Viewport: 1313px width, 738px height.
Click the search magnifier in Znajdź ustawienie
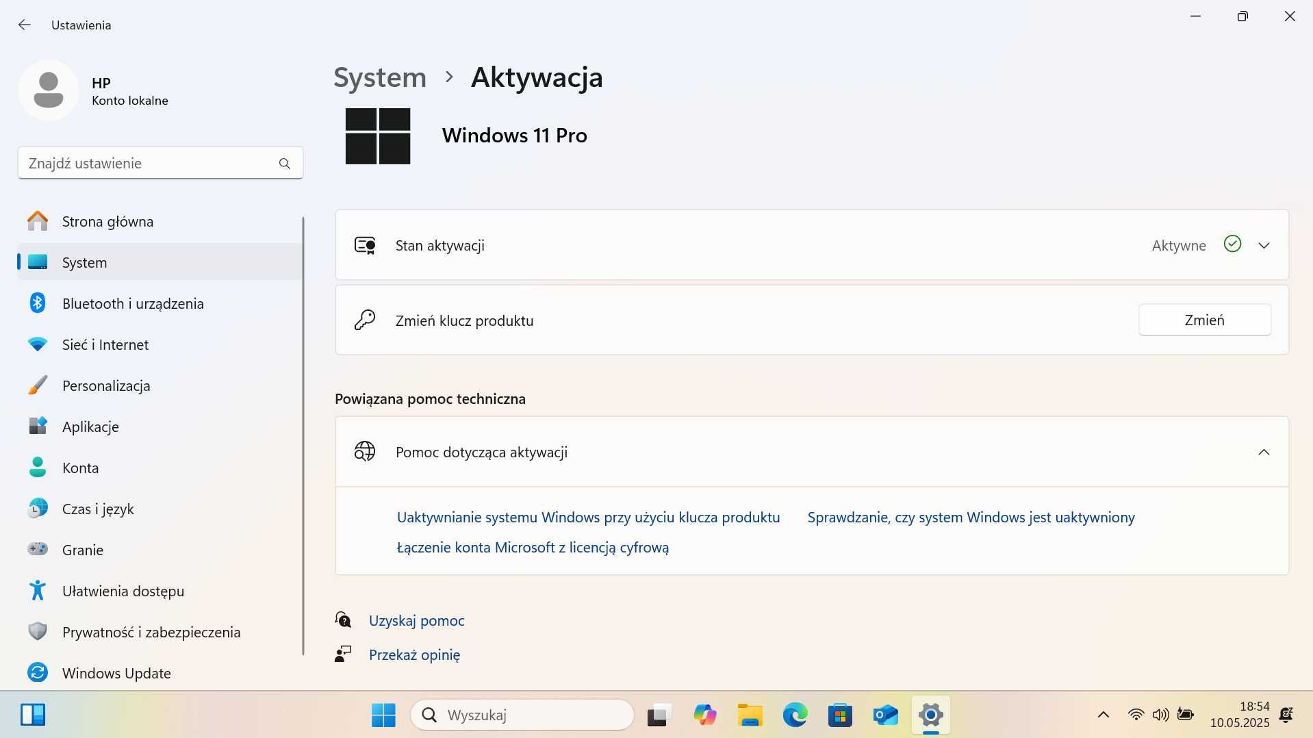coord(285,164)
